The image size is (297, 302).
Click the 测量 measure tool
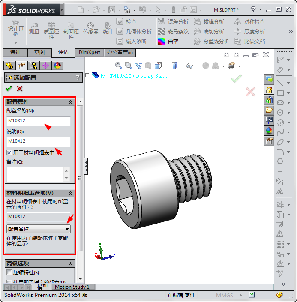coord(34,27)
